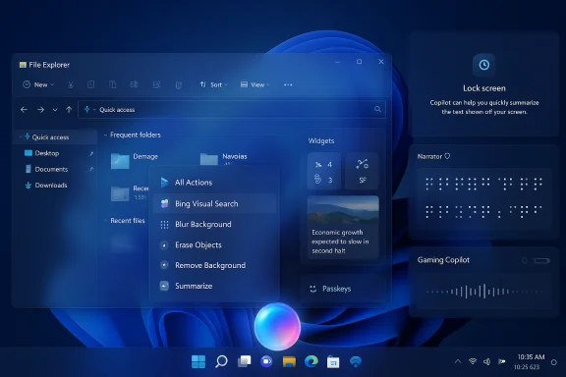Click the toolbar icon right of Cut
This screenshot has width=566, height=377.
point(91,84)
